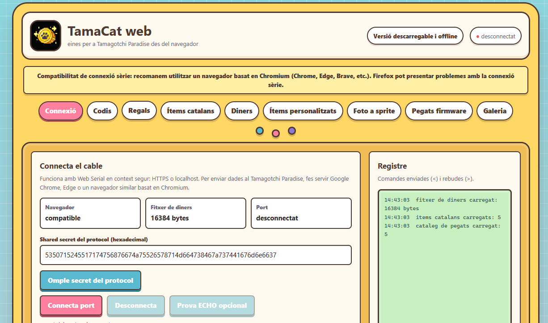The height and width of the screenshot is (323, 548).
Task: Click the TamaCat gold coin logo icon
Action: 46,36
